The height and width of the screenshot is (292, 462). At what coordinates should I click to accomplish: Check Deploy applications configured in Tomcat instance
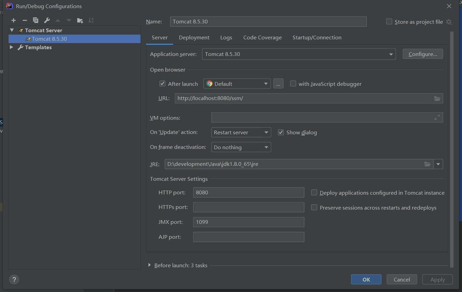[x=314, y=193]
